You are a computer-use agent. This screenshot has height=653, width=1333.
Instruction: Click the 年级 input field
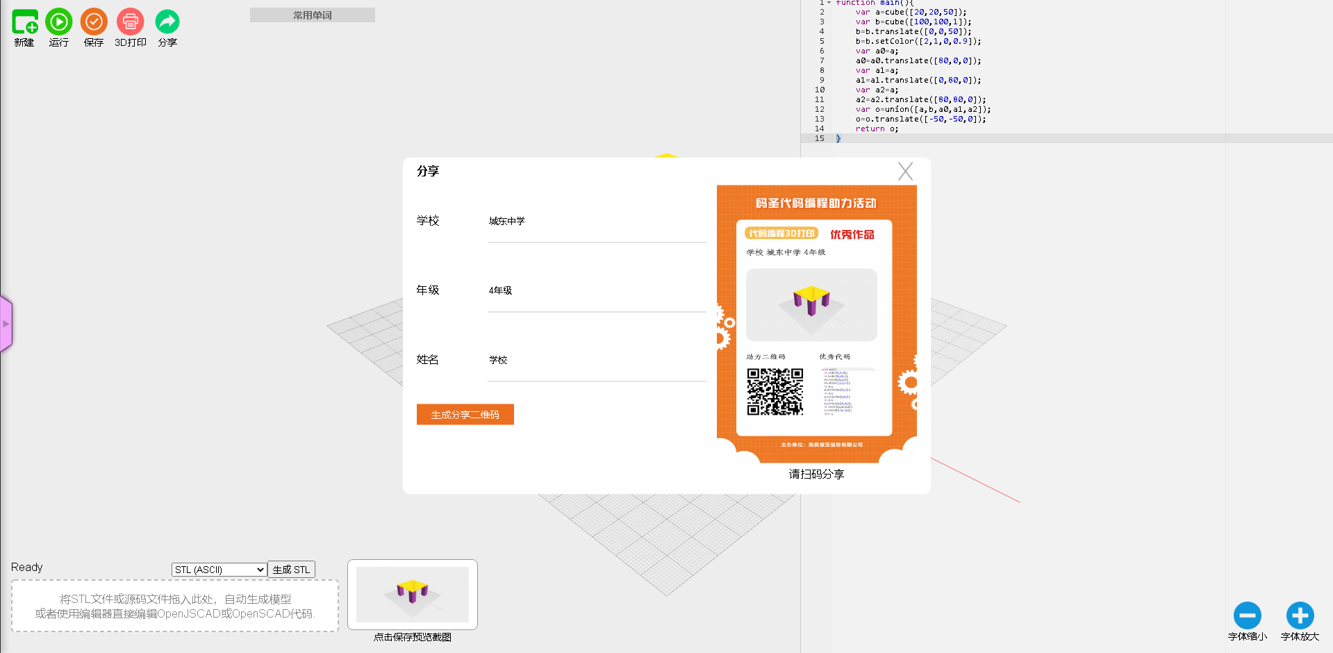click(596, 291)
